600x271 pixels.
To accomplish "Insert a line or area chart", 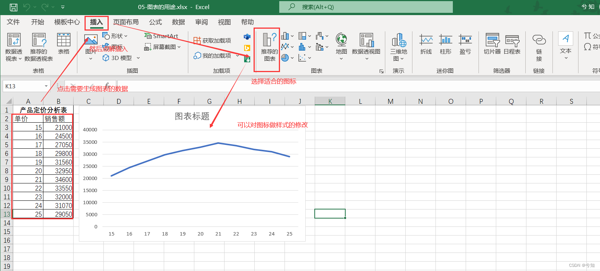I will 287,46.
